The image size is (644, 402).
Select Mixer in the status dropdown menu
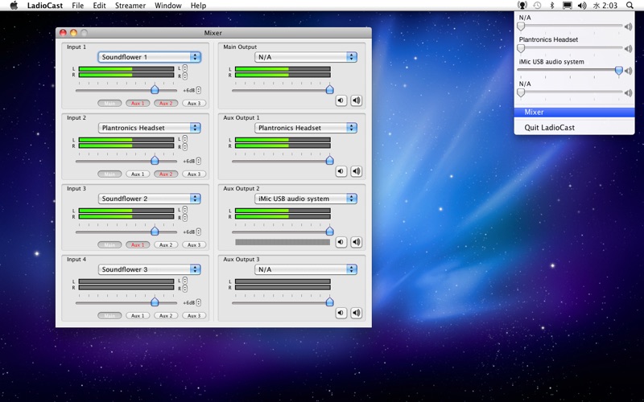click(574, 112)
